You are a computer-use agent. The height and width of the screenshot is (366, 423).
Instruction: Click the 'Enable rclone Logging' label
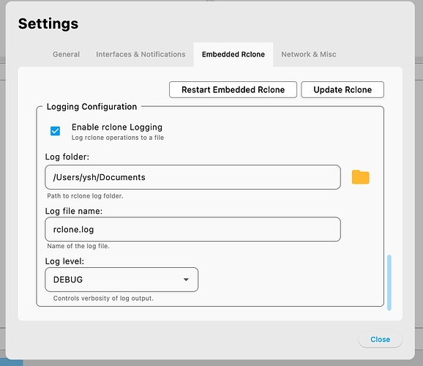[117, 127]
